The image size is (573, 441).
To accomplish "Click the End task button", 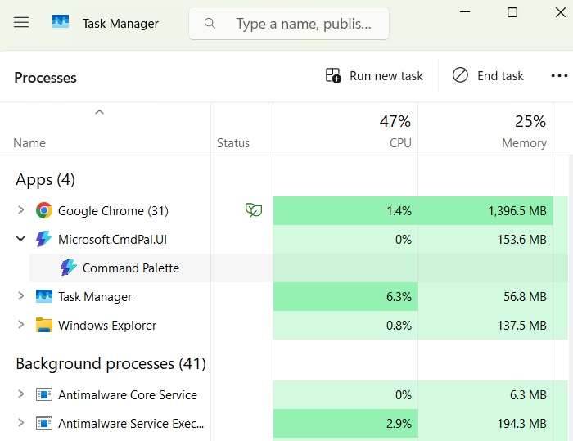I will [488, 75].
